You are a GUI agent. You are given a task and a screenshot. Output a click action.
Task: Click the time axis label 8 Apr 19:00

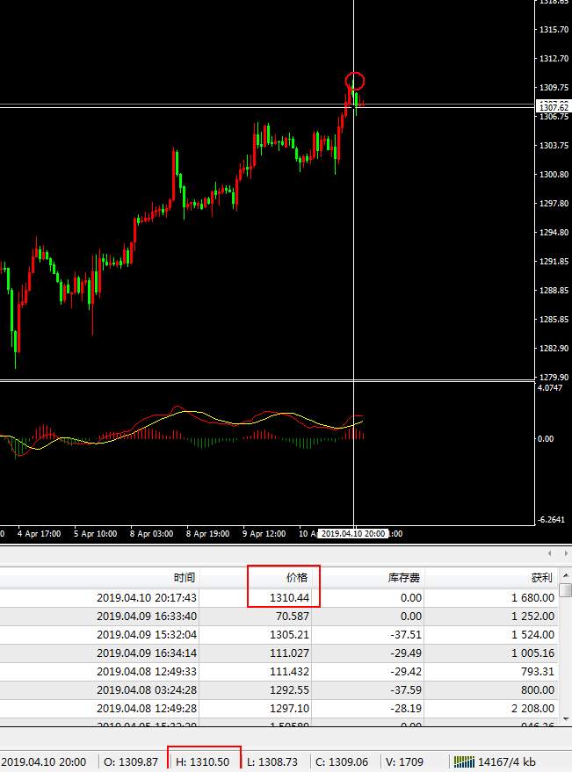pos(207,534)
